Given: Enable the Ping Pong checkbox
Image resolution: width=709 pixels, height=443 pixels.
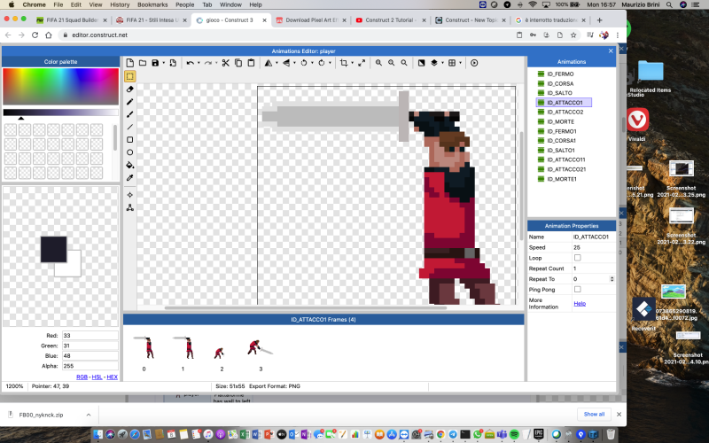Looking at the screenshot, I should [578, 290].
